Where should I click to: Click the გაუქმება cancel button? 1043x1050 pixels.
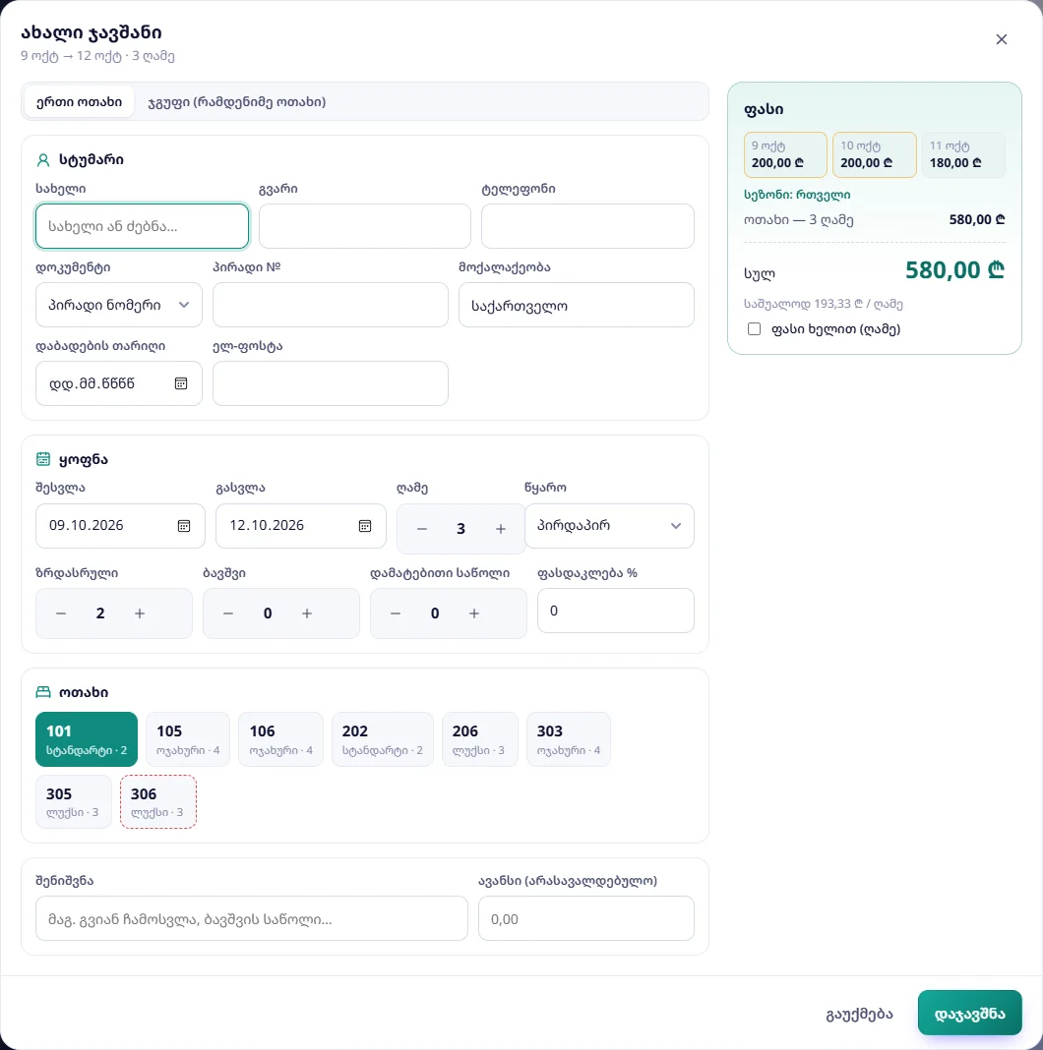(859, 1014)
